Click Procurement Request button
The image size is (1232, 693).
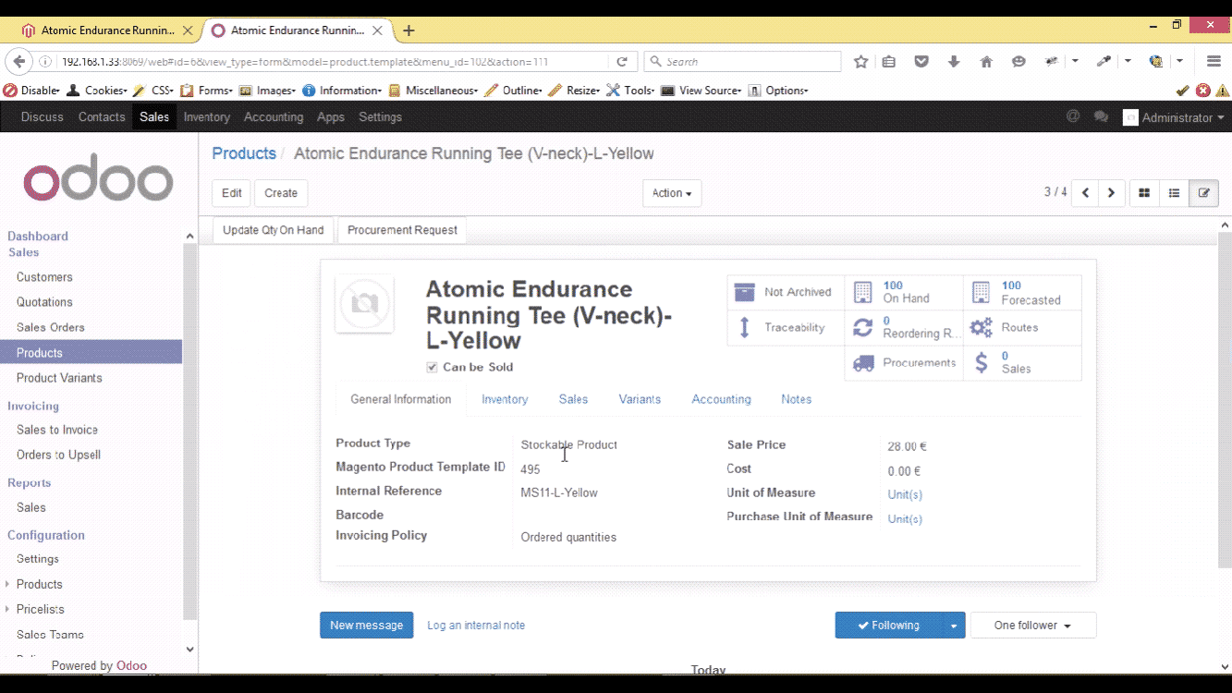point(402,230)
